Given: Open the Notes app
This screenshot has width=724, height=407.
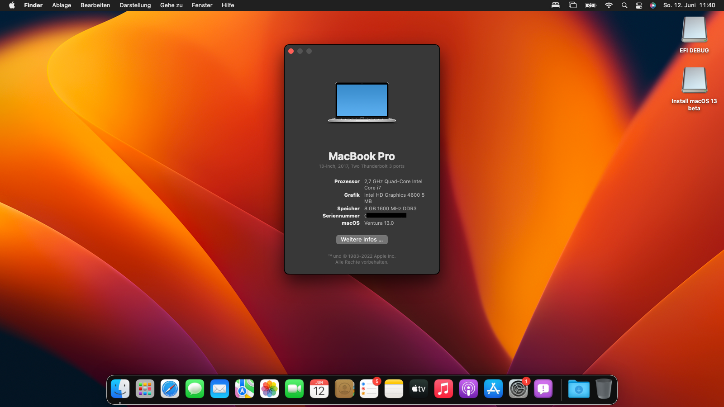Looking at the screenshot, I should (394, 389).
